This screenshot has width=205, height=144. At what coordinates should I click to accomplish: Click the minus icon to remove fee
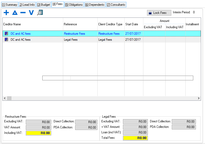tap(23, 13)
